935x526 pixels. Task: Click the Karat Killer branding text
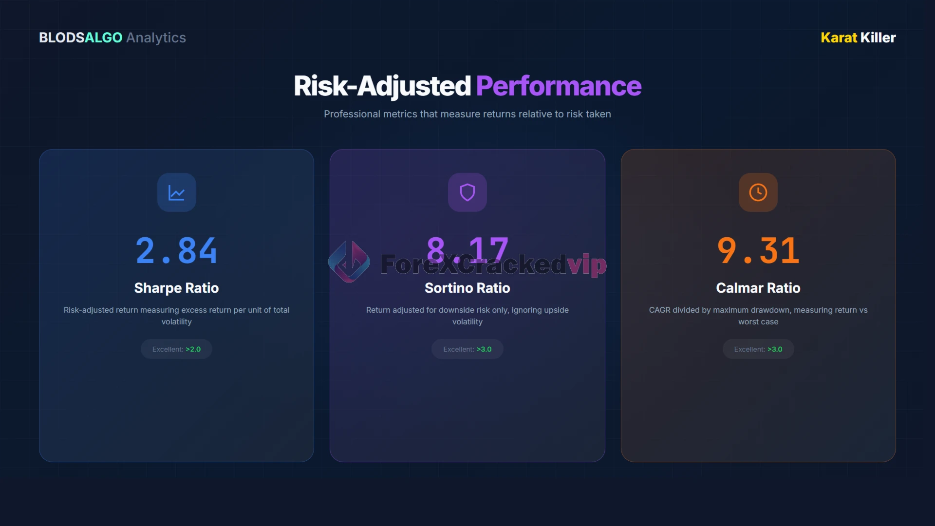point(858,38)
